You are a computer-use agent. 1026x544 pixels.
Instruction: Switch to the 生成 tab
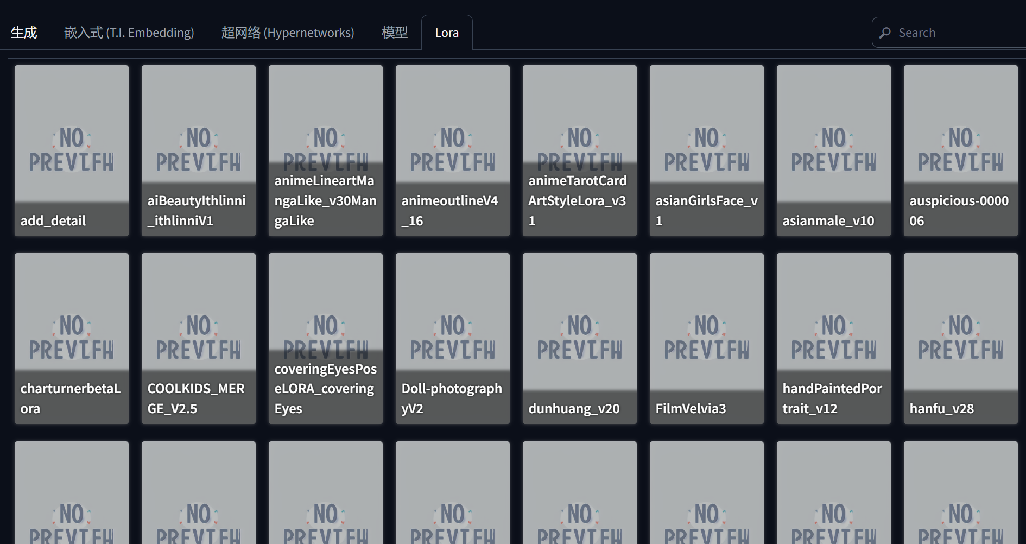point(24,33)
